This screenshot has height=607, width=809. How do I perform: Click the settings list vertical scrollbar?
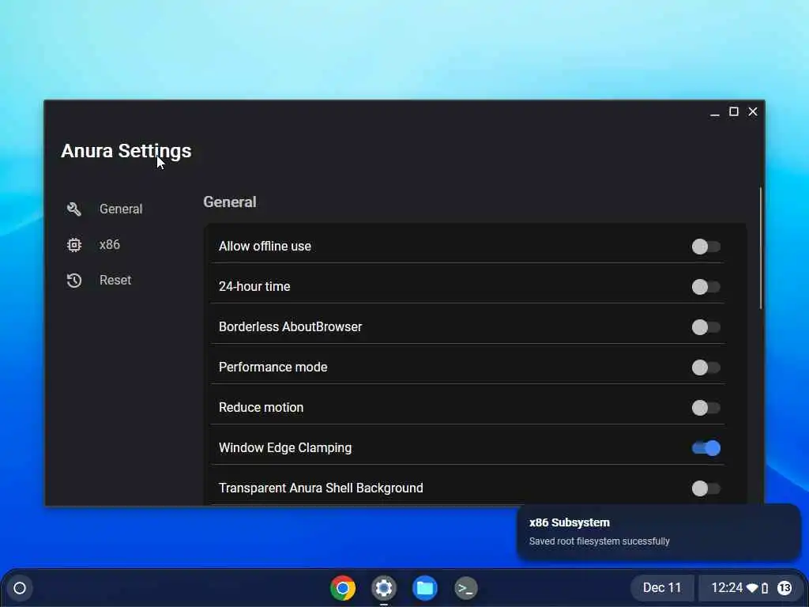point(761,248)
